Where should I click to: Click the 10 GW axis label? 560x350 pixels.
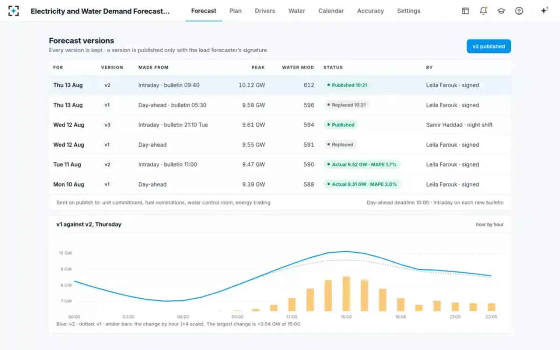pyautogui.click(x=65, y=253)
